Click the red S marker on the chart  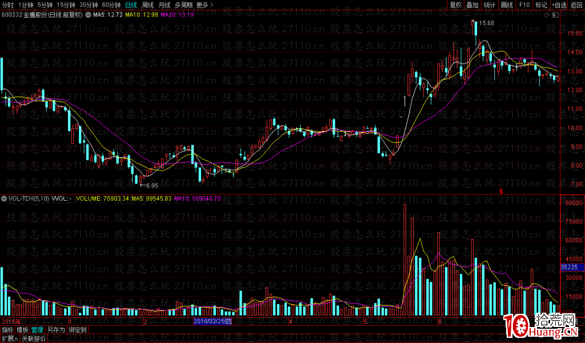(x=501, y=192)
